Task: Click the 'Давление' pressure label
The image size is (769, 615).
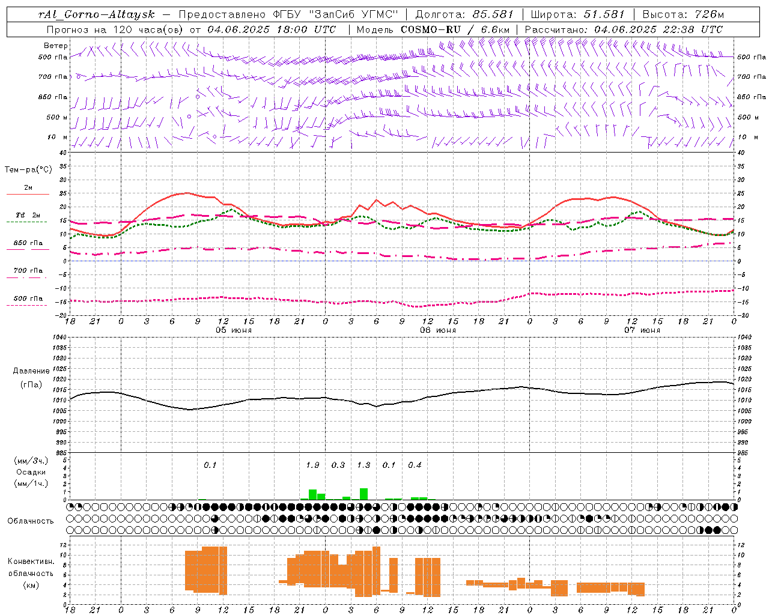Action: point(31,371)
